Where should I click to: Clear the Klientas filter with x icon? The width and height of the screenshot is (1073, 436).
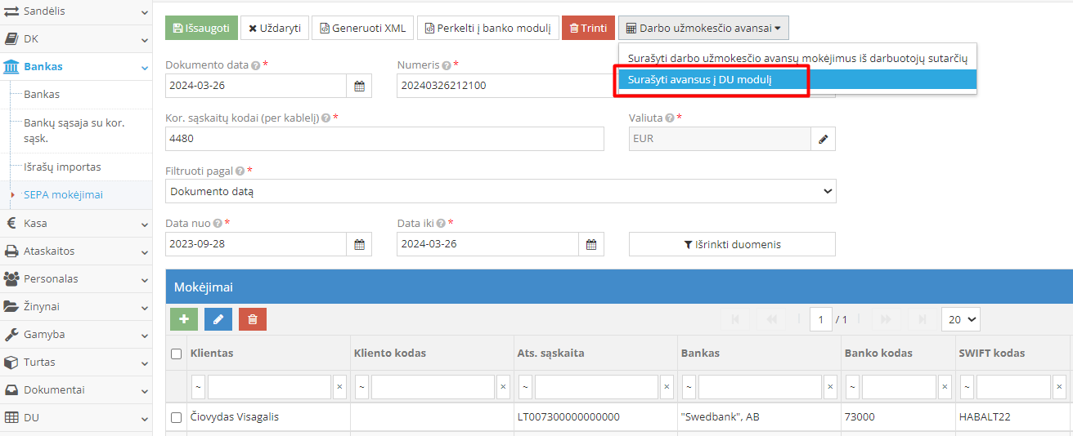[339, 387]
